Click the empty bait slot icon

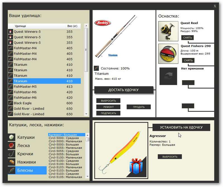[x=168, y=76]
